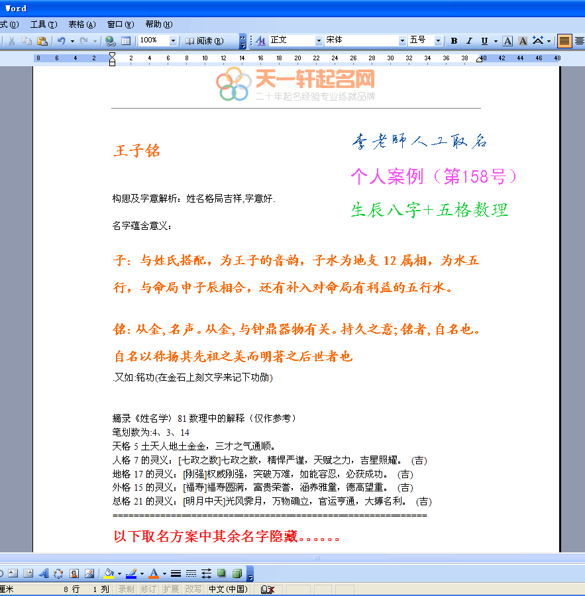The image size is (585, 596).
Task: Toggle 改写 overtype mode in status bar
Action: coord(193,589)
